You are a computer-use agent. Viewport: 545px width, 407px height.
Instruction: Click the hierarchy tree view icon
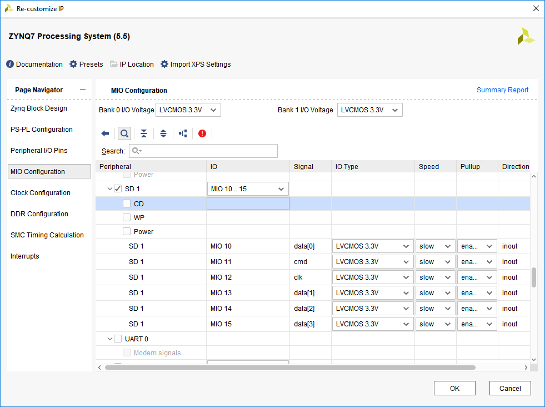[183, 133]
